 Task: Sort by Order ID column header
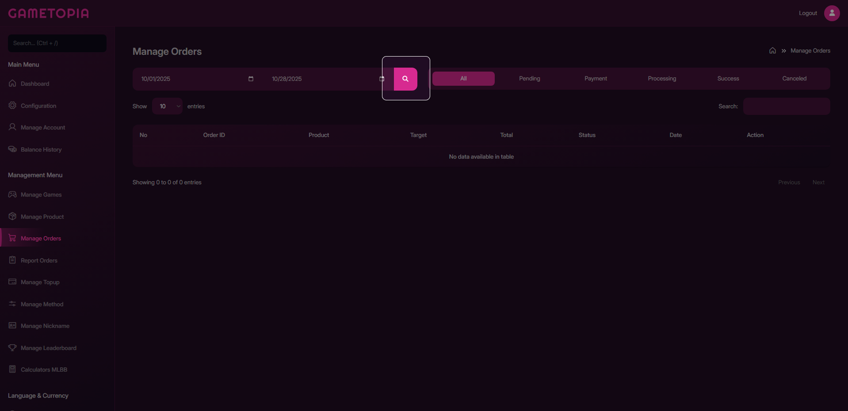214,135
